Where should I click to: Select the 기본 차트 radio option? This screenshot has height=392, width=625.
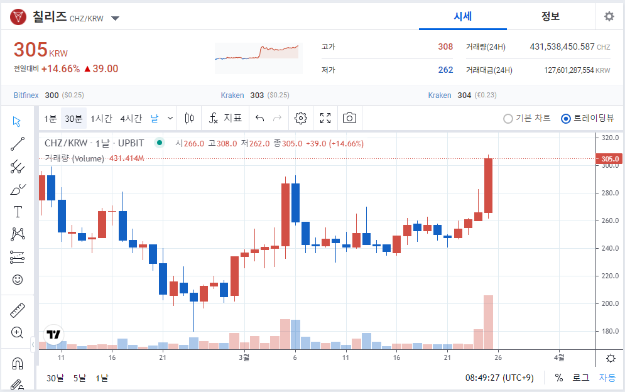[526, 119]
